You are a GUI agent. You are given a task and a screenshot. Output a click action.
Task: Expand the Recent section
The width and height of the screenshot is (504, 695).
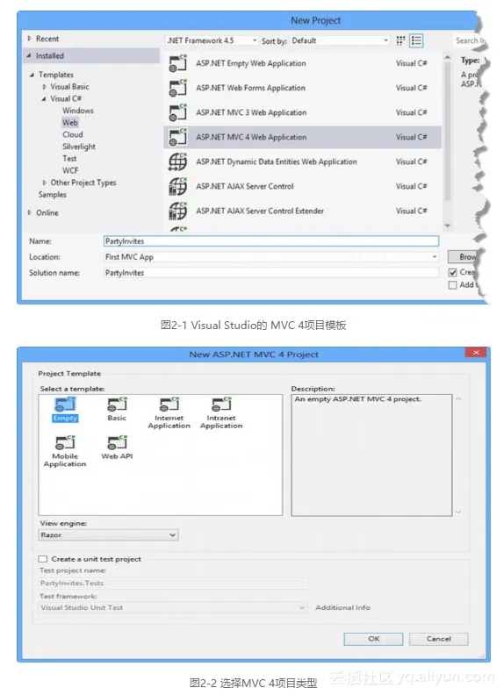[30, 39]
